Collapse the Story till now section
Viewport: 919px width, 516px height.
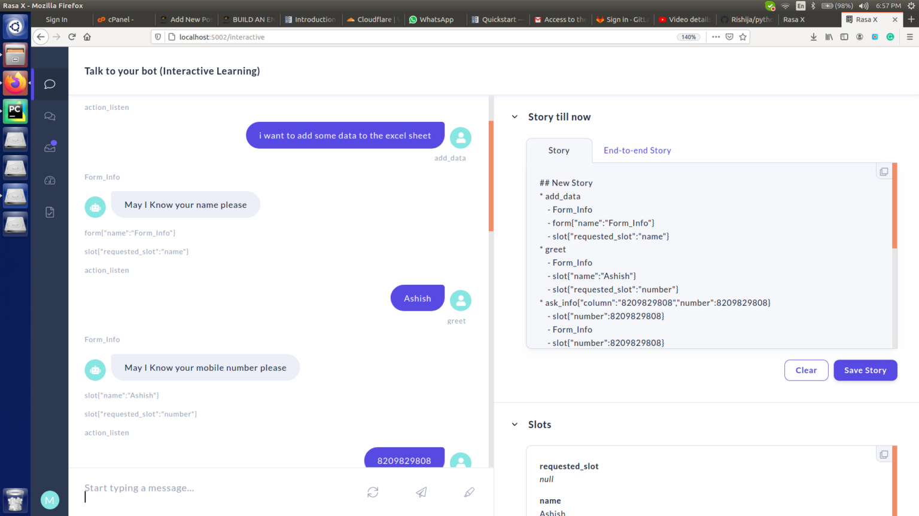coord(515,116)
